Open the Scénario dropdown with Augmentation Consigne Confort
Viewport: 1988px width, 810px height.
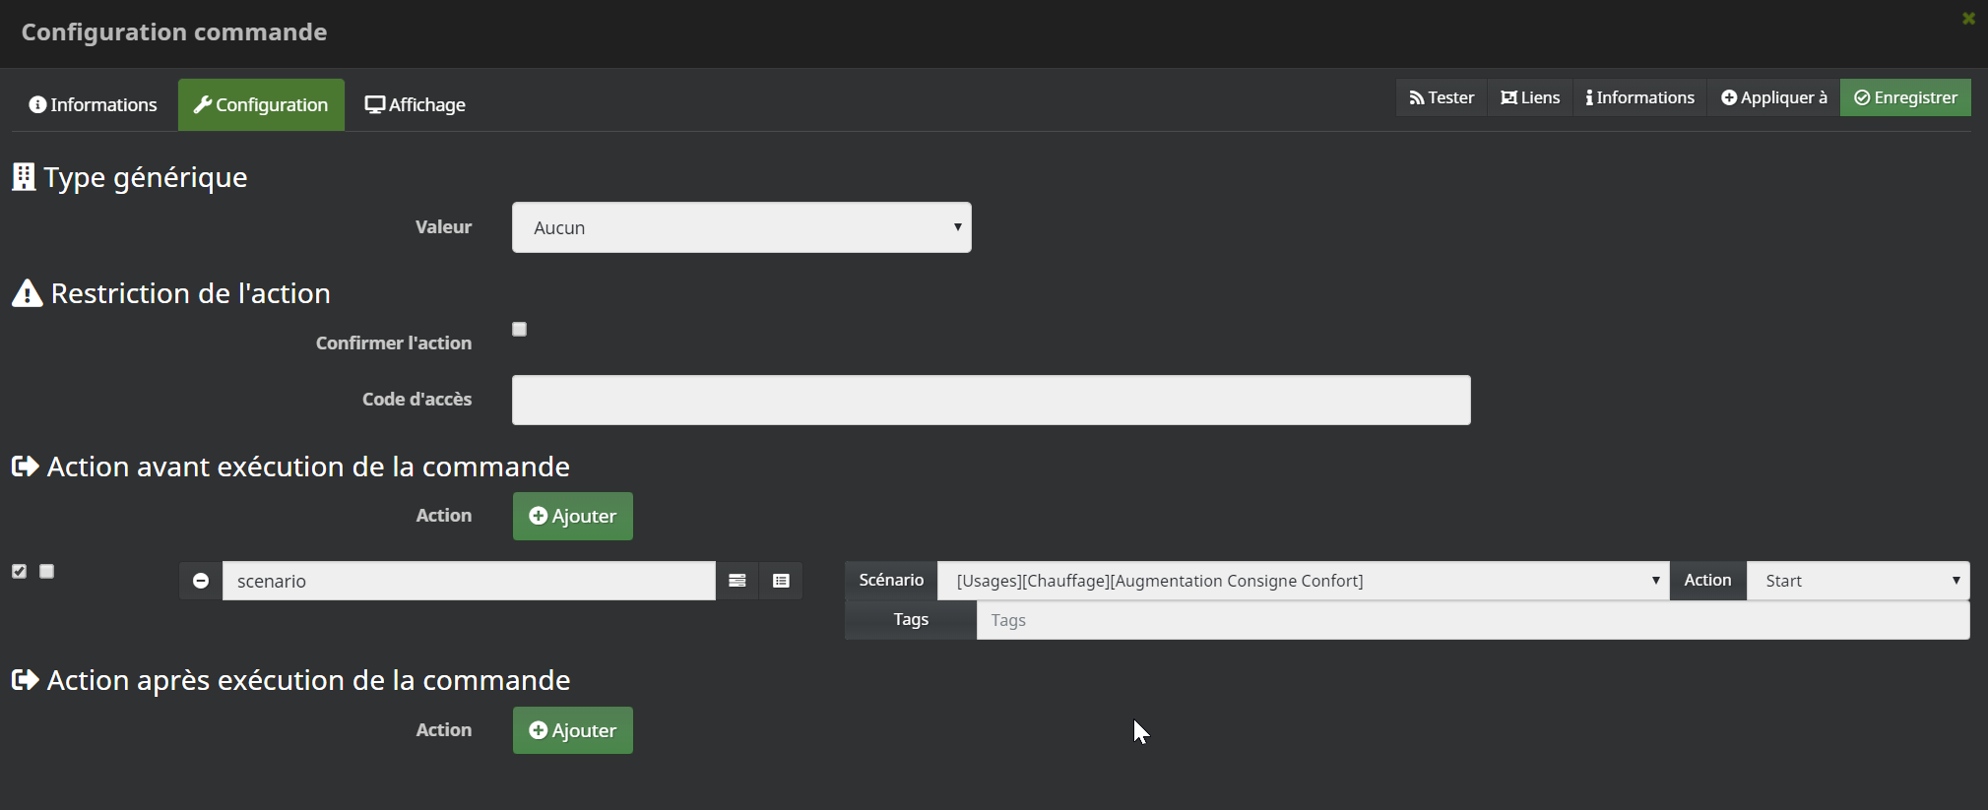(x=1304, y=581)
